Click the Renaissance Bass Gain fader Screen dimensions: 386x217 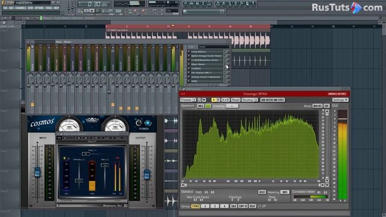point(105,165)
